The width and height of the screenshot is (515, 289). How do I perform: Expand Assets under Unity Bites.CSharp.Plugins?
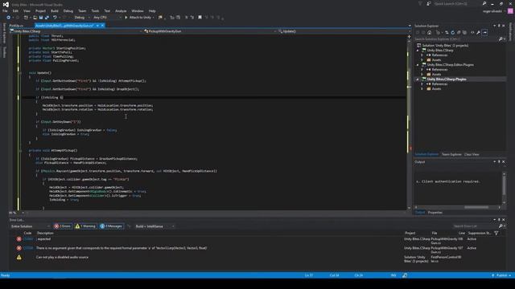pyautogui.click(x=422, y=89)
